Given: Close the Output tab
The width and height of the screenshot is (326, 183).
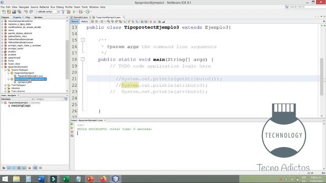Looking at the screenshot, I should 105,120.
